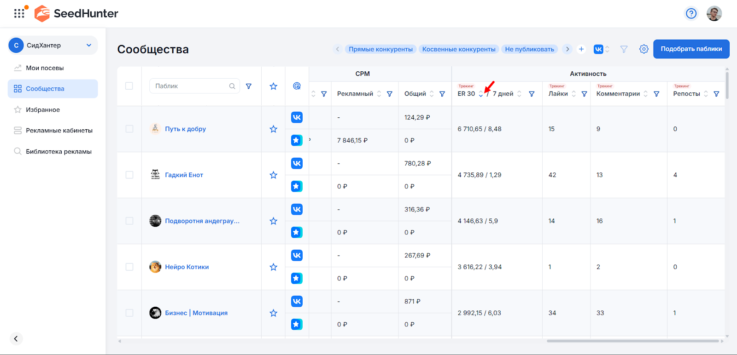Open filter for Лайки column
Image resolution: width=737 pixels, height=355 pixels.
584,94
